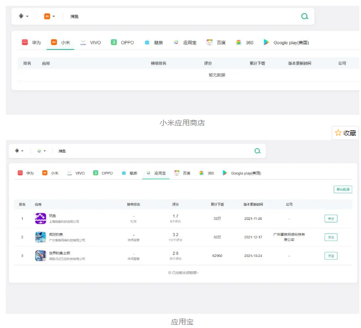Click Google Play triangle logo in upper tabs

pyautogui.click(x=266, y=42)
